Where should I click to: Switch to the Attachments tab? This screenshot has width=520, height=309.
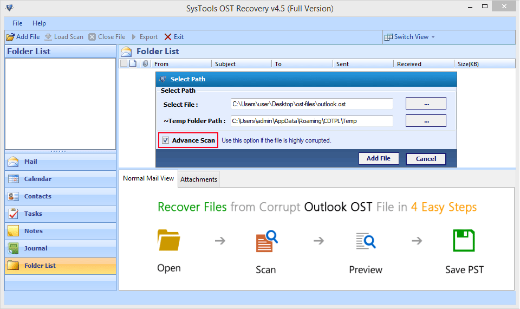tap(199, 179)
